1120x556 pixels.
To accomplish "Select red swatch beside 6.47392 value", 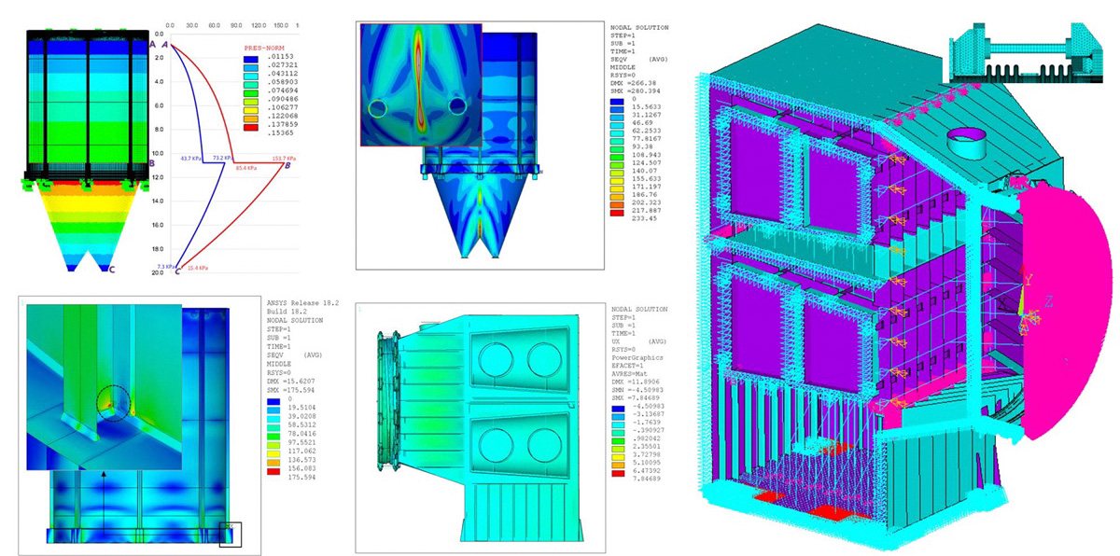I will point(618,473).
